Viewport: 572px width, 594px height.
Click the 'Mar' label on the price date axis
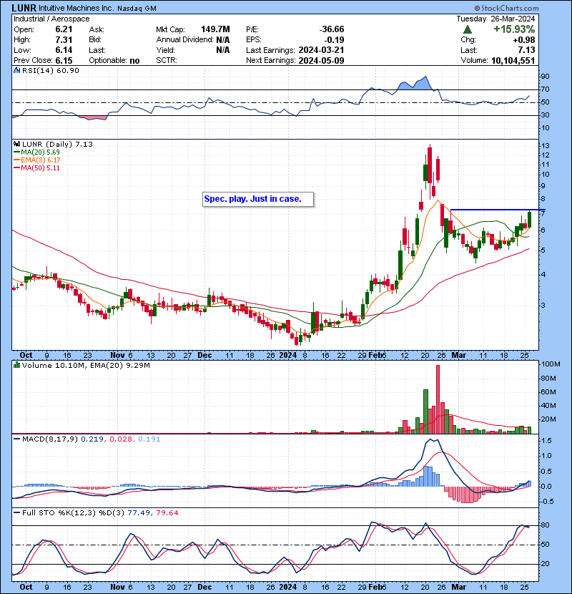[458, 356]
